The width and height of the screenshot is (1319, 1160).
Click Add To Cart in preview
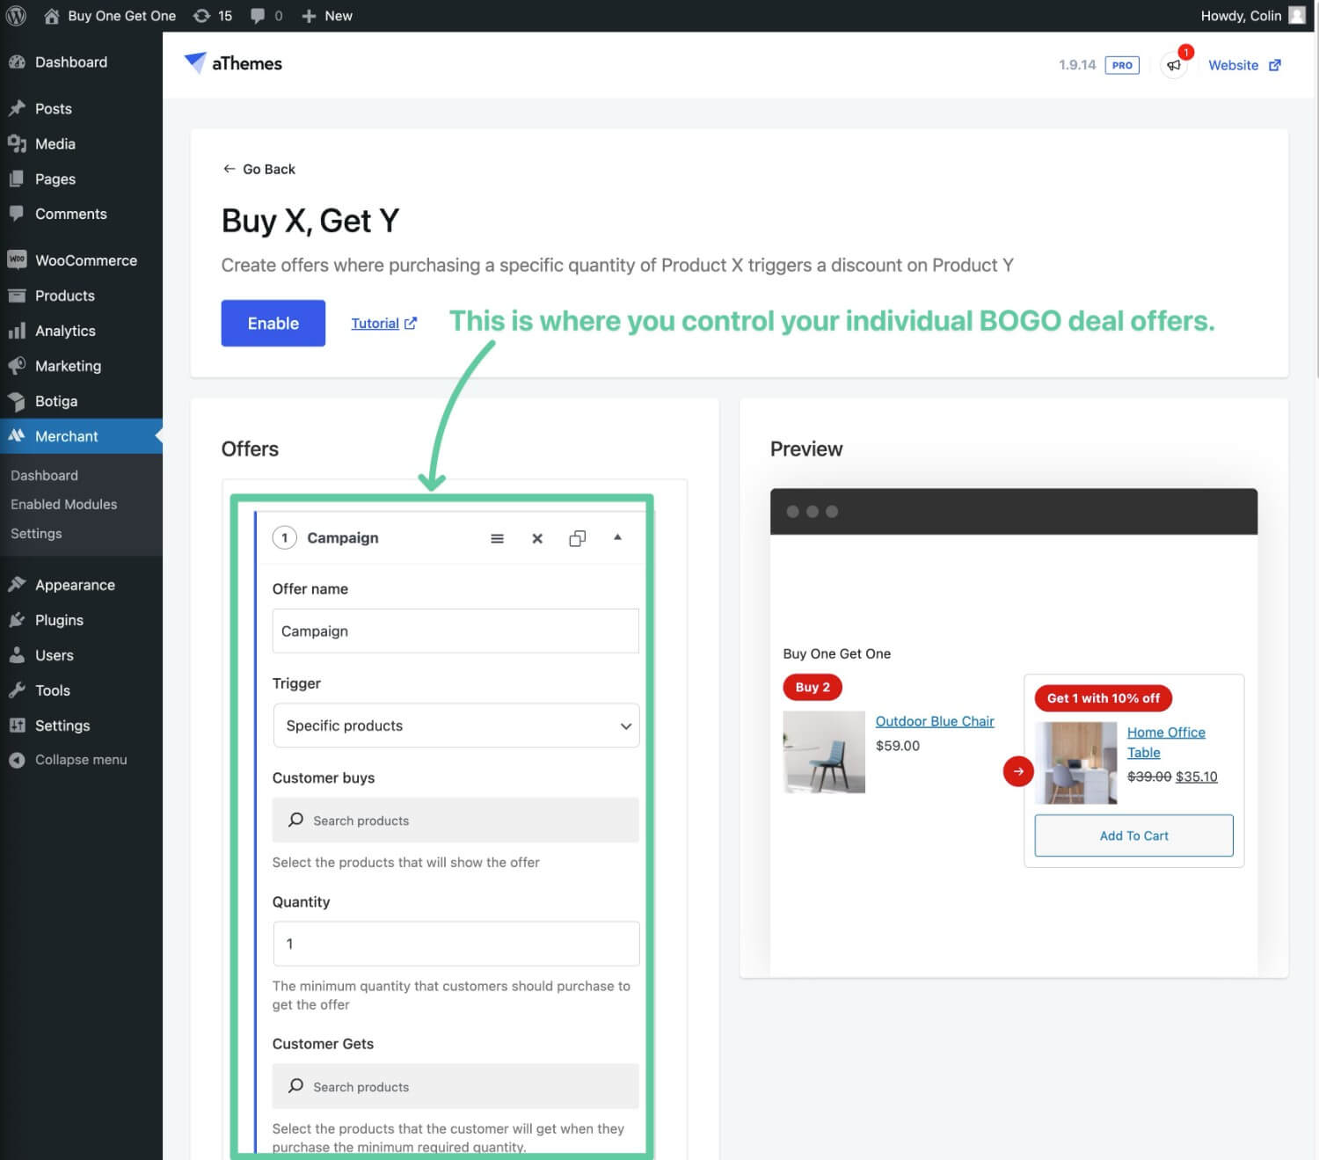coord(1134,835)
